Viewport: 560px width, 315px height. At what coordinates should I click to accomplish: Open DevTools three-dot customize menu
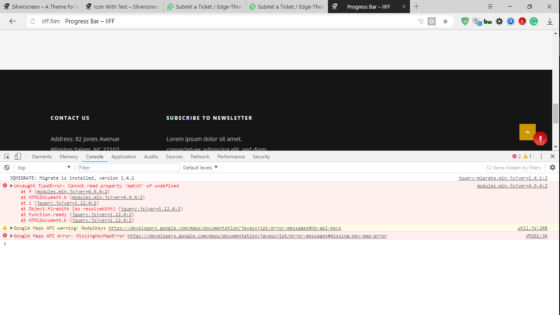pos(541,156)
